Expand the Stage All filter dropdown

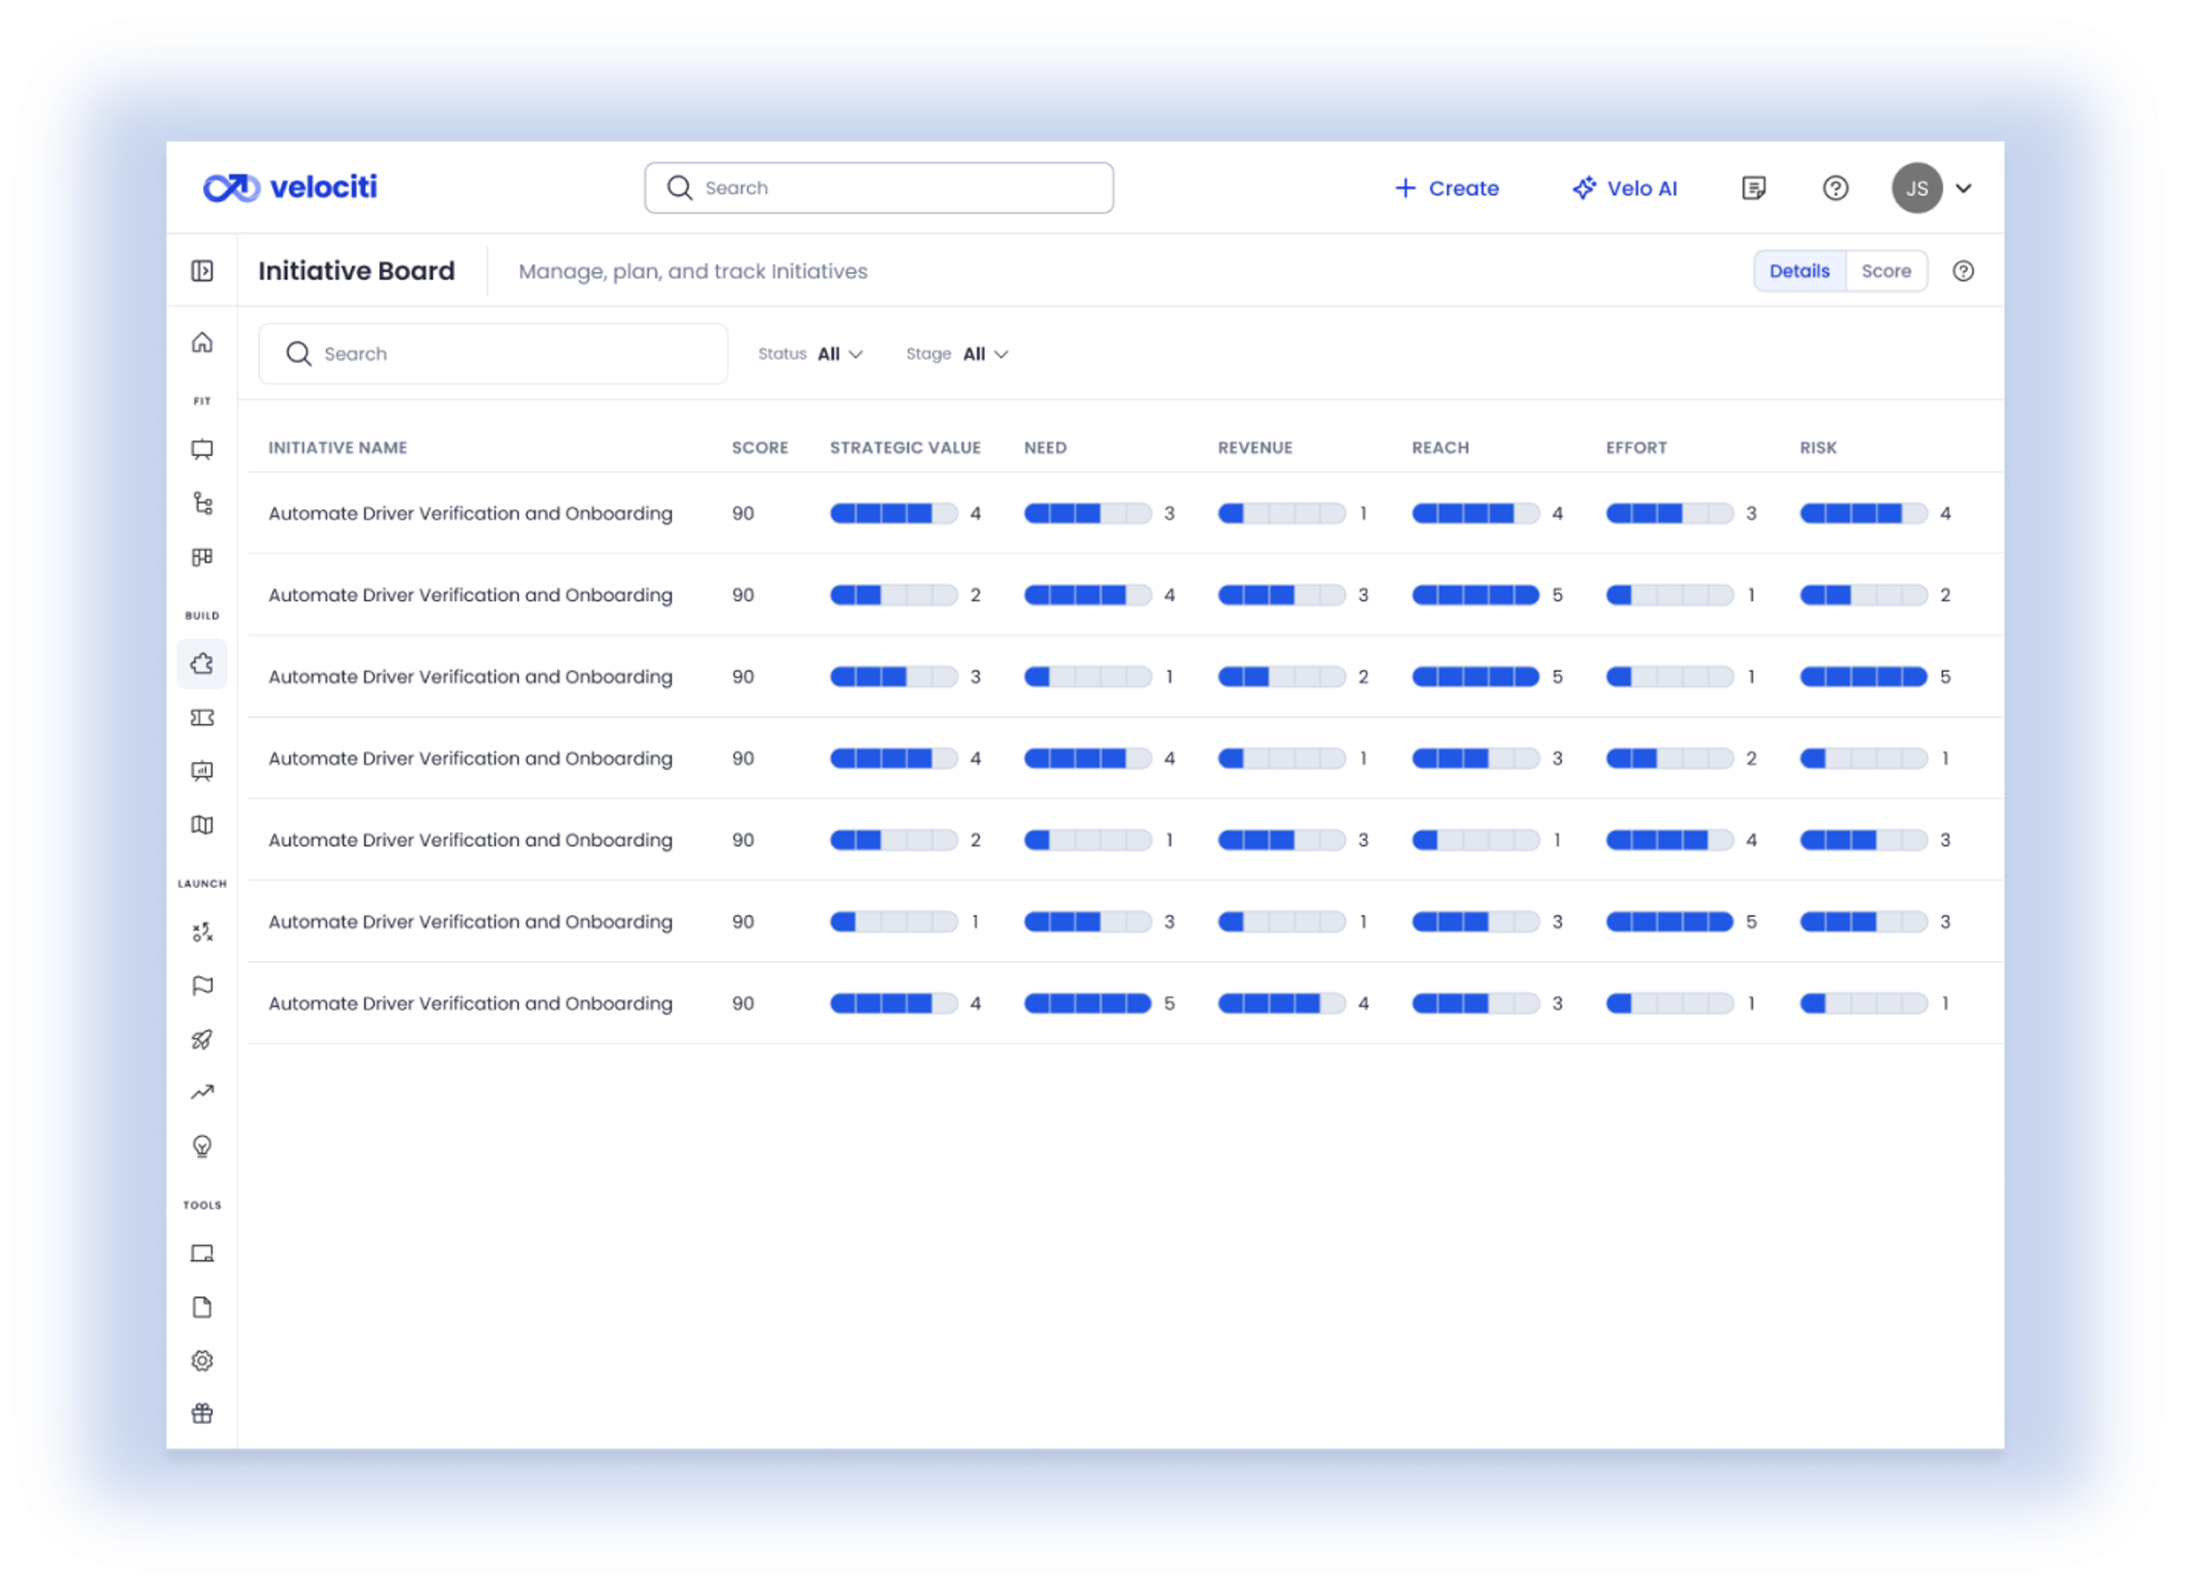(984, 354)
